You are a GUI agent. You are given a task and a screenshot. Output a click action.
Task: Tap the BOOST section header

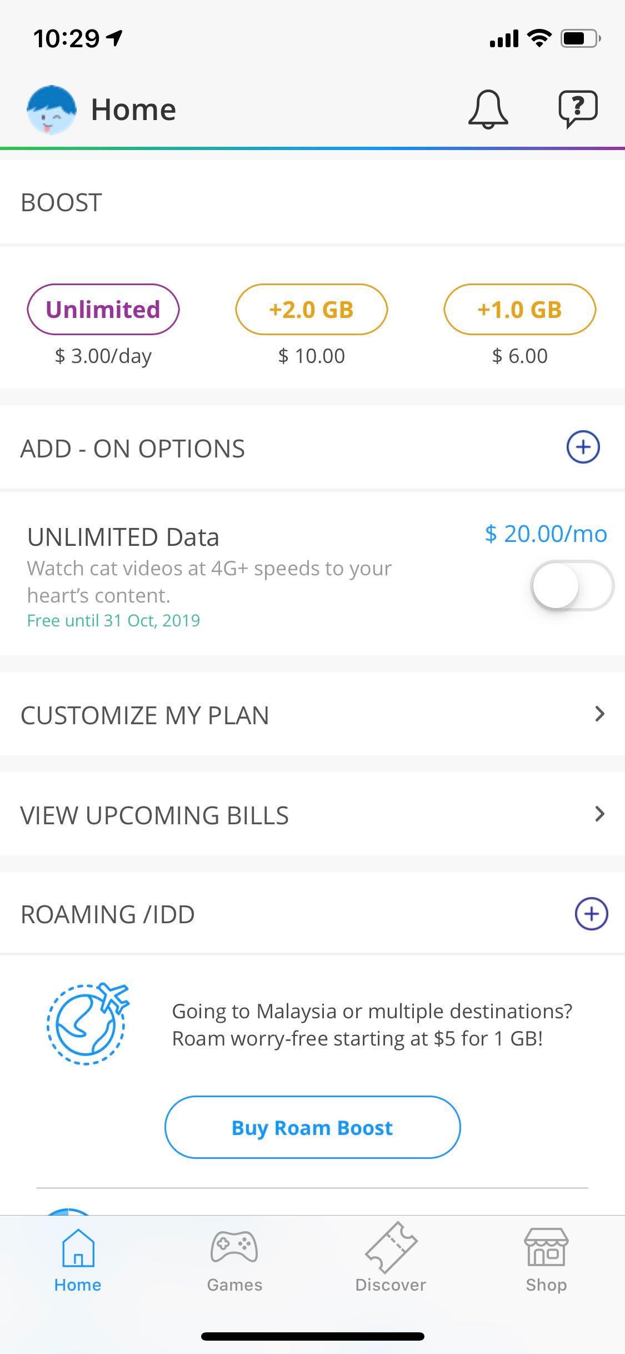(61, 202)
